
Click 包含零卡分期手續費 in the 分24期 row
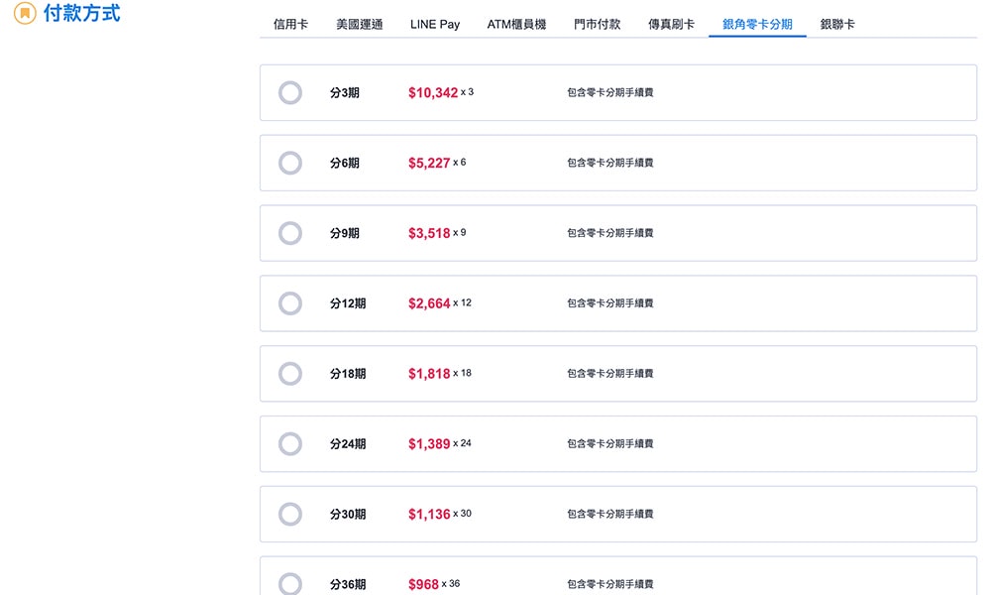609,443
